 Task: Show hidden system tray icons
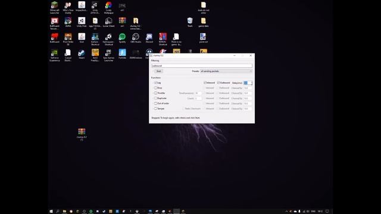tap(286, 212)
